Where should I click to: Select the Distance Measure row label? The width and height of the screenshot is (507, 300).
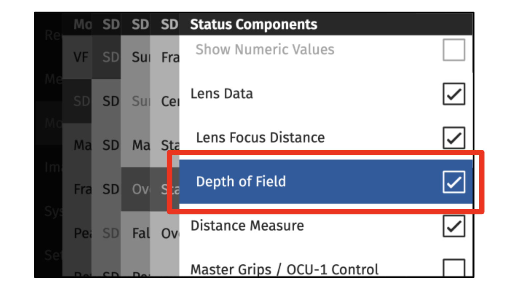click(x=247, y=226)
